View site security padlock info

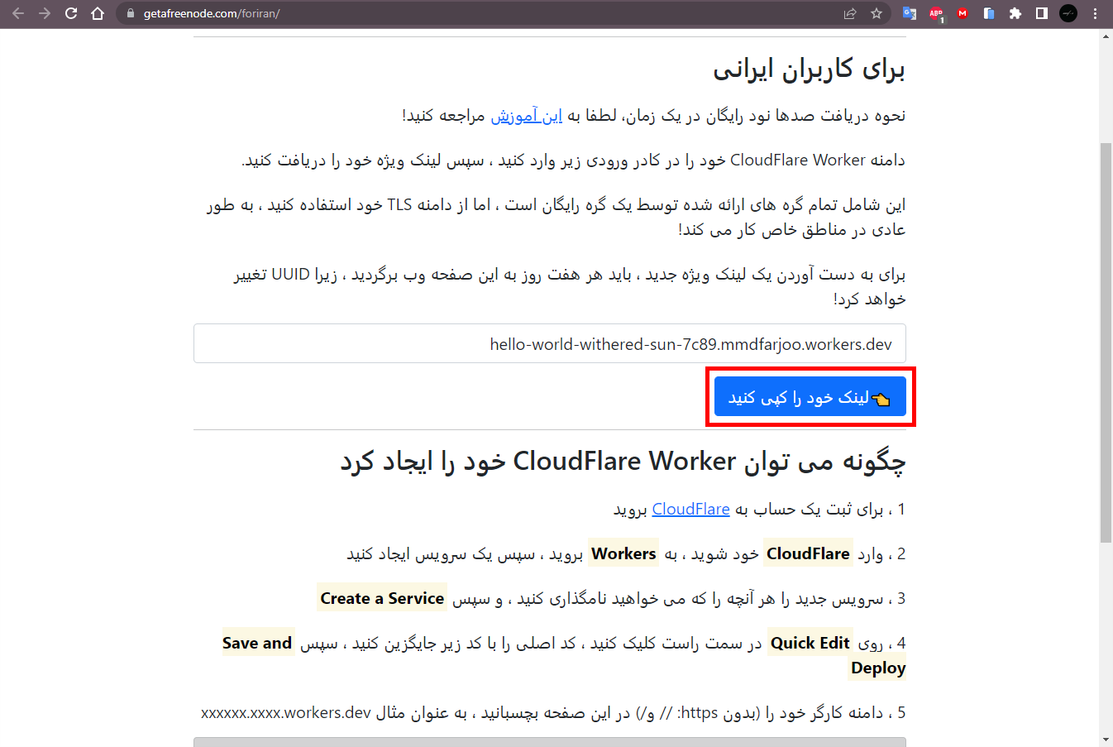(130, 13)
